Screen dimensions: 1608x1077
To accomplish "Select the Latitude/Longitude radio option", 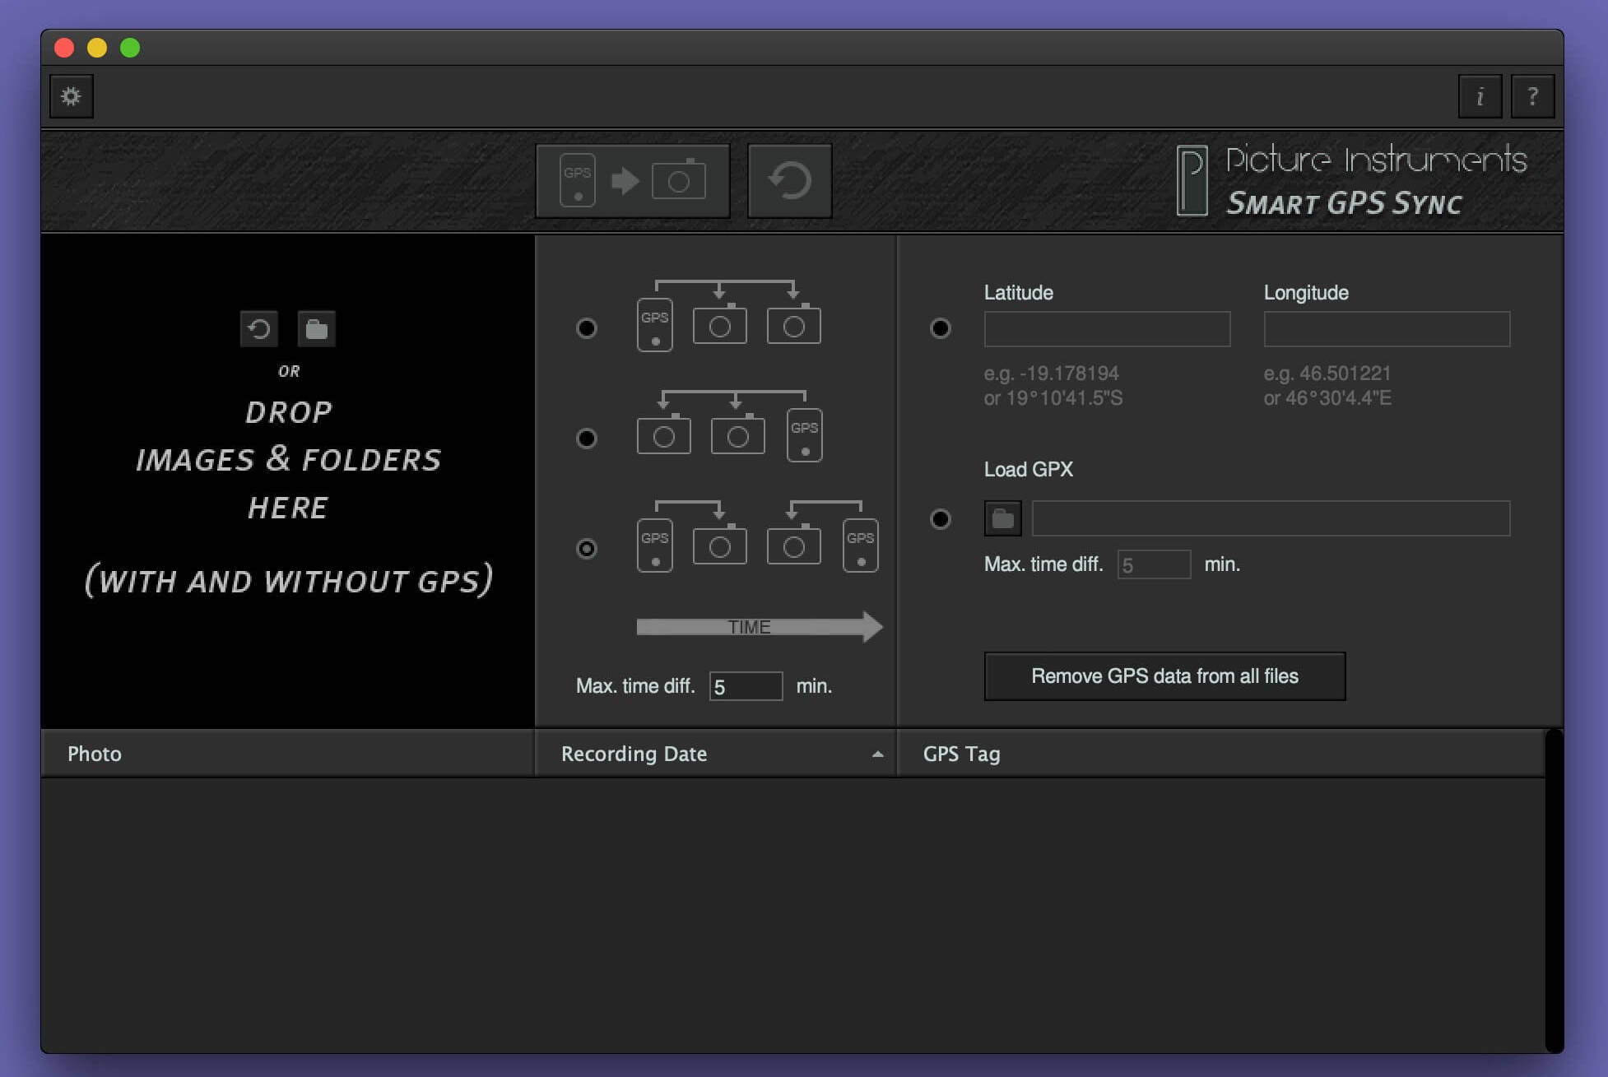I will pyautogui.click(x=941, y=328).
